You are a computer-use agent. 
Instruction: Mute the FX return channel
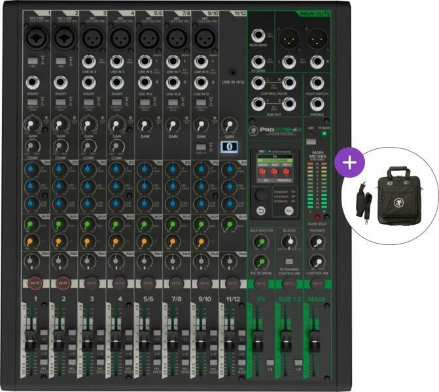click(261, 284)
